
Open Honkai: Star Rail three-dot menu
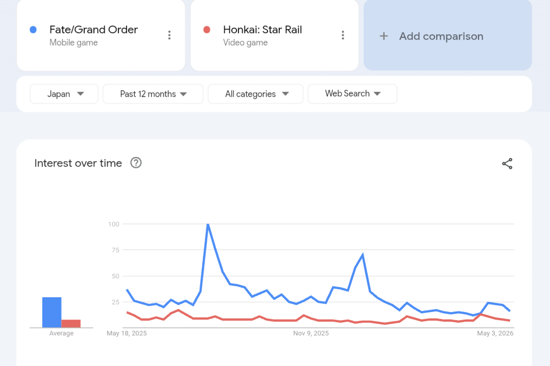[343, 35]
